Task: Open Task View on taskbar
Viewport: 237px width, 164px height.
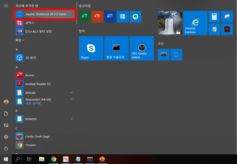Action: tap(29, 159)
